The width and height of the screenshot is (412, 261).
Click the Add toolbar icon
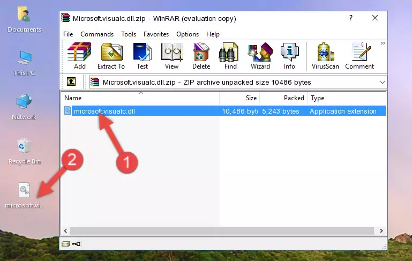pos(79,56)
